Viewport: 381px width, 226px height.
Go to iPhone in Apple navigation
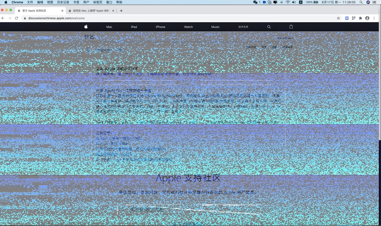pos(160,27)
